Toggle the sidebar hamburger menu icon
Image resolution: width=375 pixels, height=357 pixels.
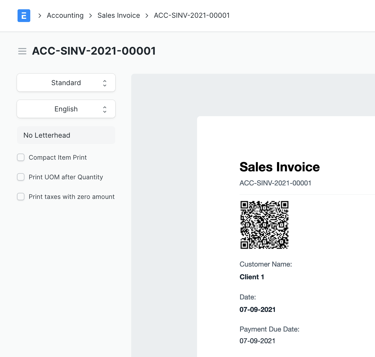pos(22,51)
